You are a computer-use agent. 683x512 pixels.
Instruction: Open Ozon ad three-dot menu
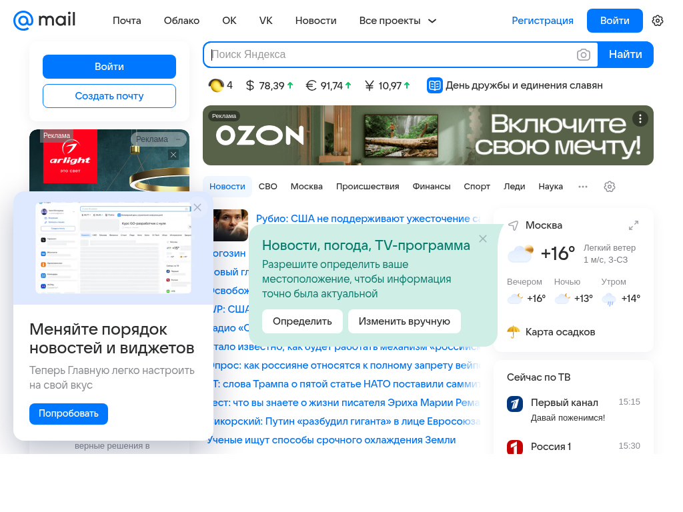tap(640, 119)
